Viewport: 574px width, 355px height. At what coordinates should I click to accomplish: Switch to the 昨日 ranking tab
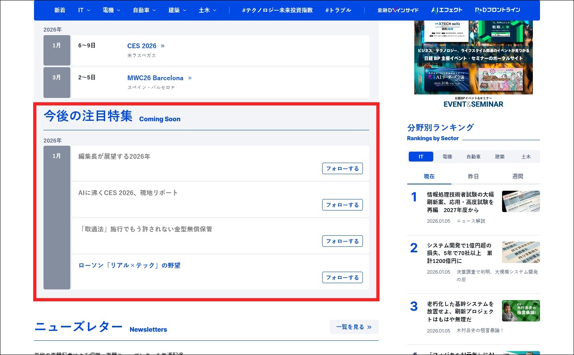click(x=473, y=176)
